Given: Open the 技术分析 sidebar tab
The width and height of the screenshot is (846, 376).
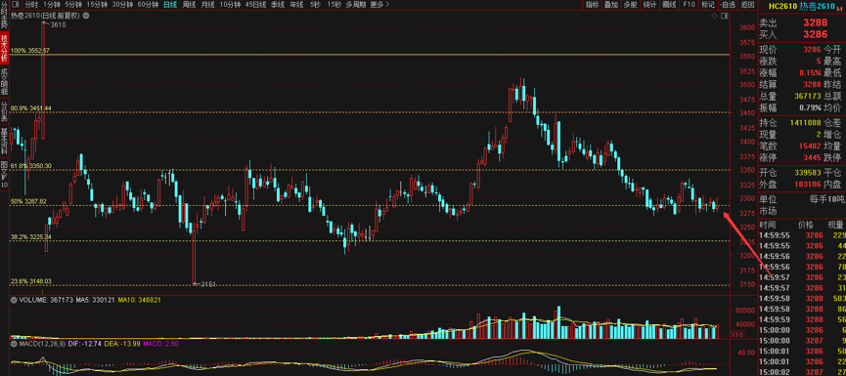Looking at the screenshot, I should point(4,48).
